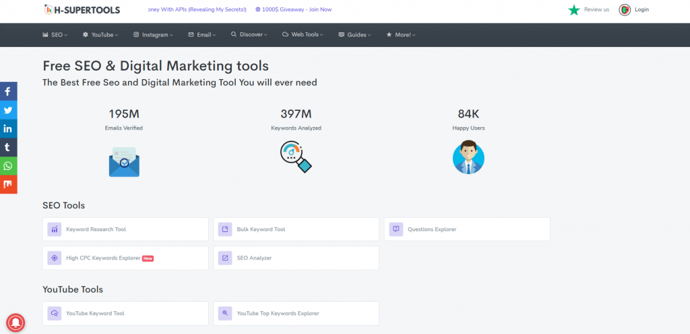Viewport: 690px width, 334px height.
Task: Click the red notification bell button
Action: 15,323
